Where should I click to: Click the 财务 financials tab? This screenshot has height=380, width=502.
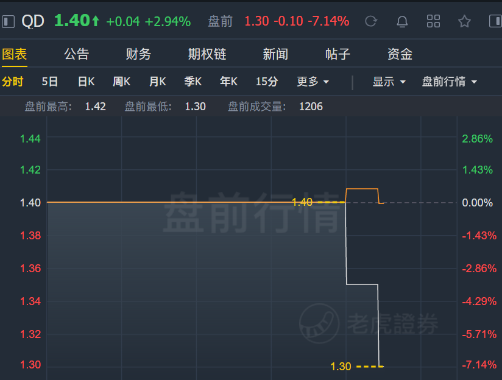click(x=138, y=54)
